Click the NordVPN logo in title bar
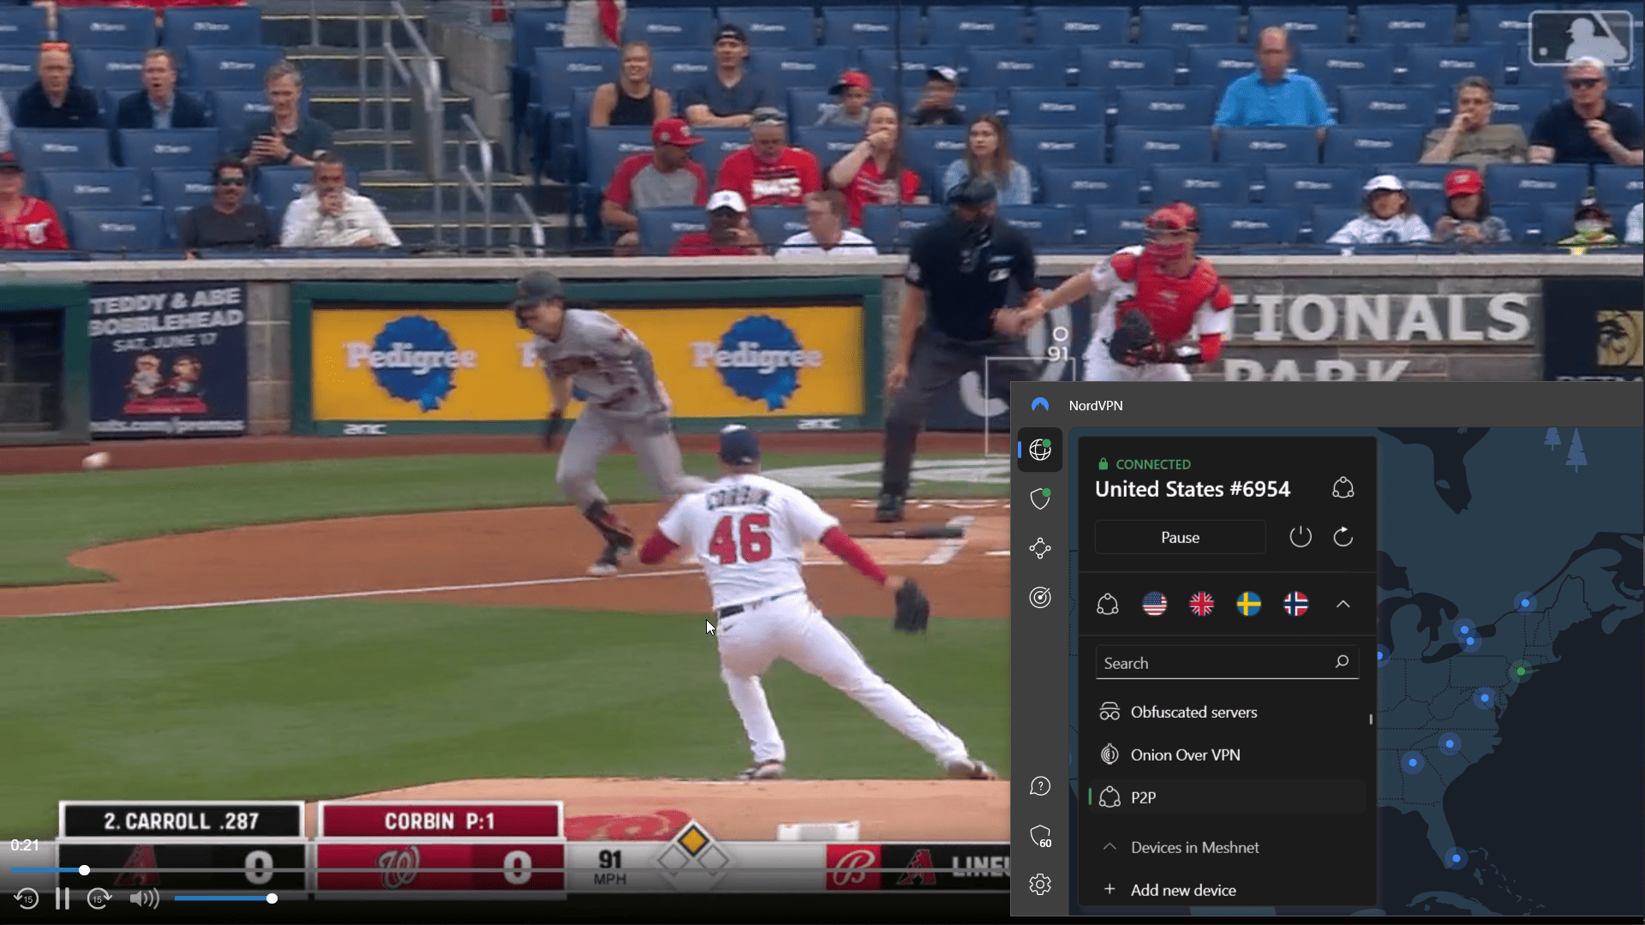The height and width of the screenshot is (925, 1645). (1040, 405)
